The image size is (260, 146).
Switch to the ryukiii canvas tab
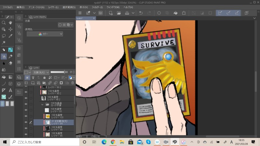tap(86, 18)
